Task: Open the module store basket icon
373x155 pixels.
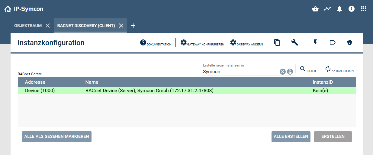Action: (315, 9)
